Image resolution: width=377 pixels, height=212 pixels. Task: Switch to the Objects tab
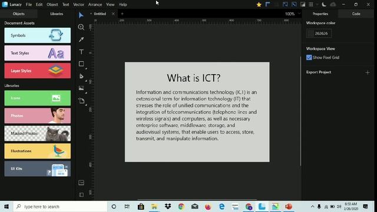pos(18,14)
